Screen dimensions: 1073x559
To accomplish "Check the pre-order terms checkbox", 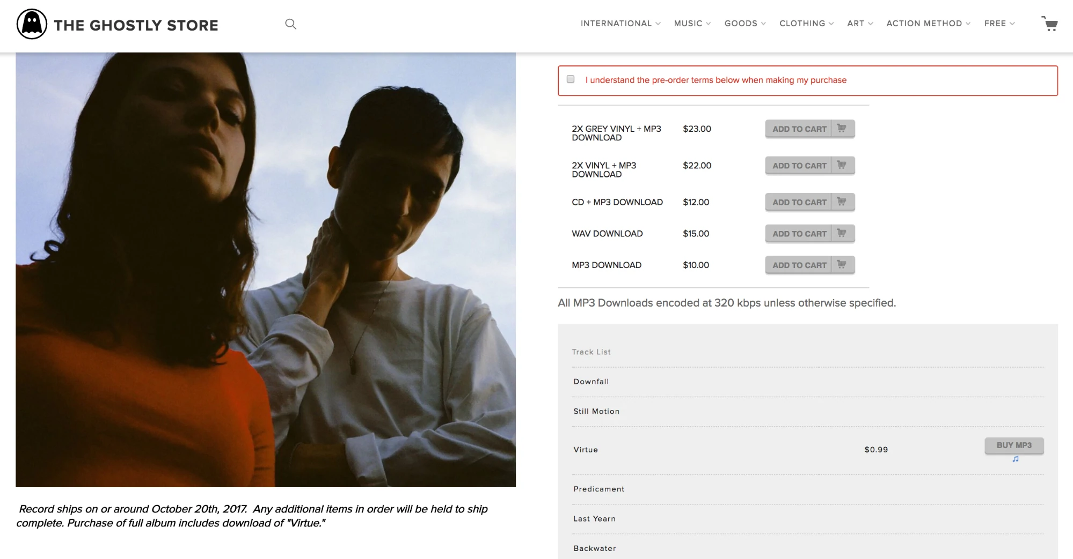I will click(571, 79).
